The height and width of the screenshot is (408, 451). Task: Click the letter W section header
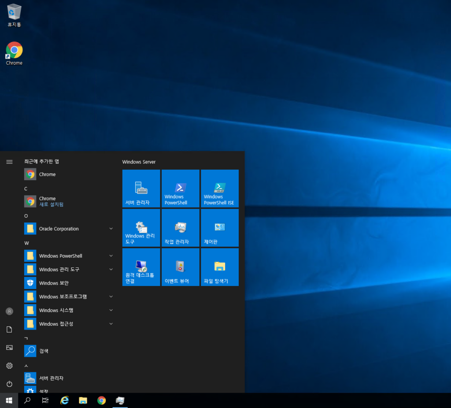(x=27, y=243)
